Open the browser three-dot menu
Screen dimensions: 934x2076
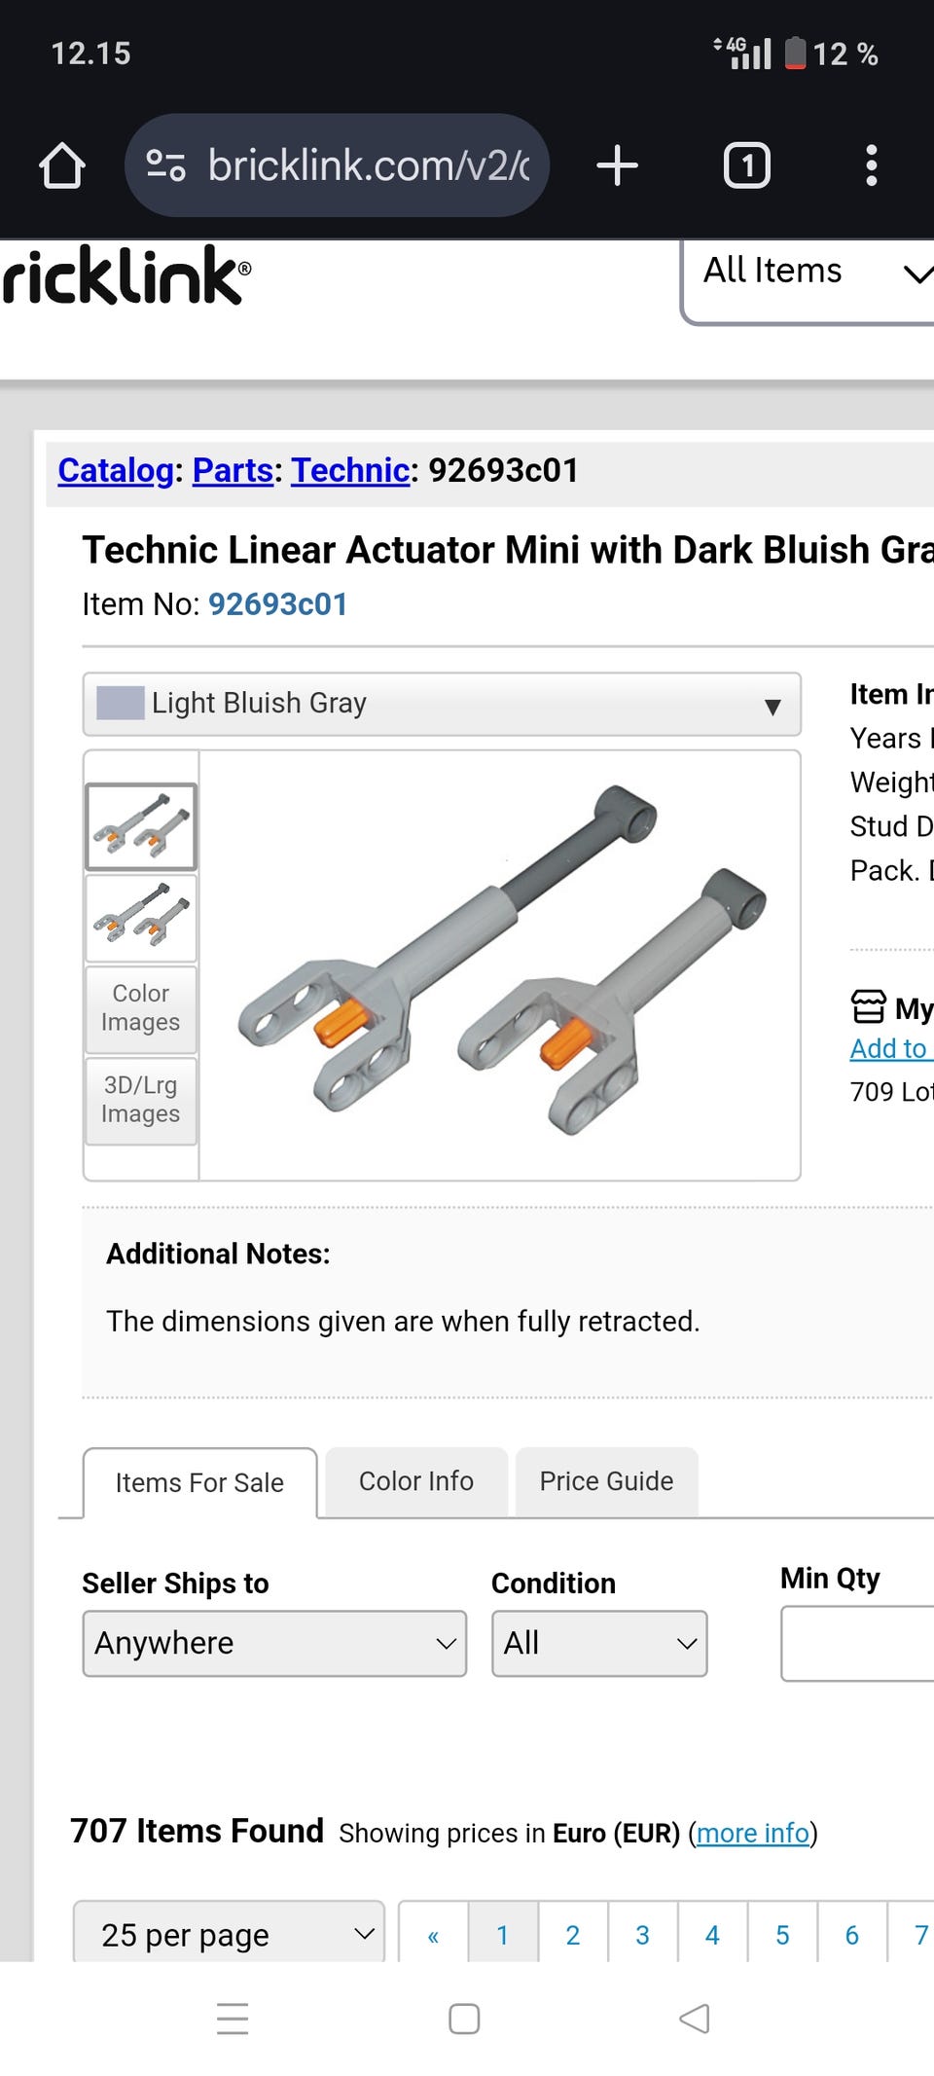871,165
